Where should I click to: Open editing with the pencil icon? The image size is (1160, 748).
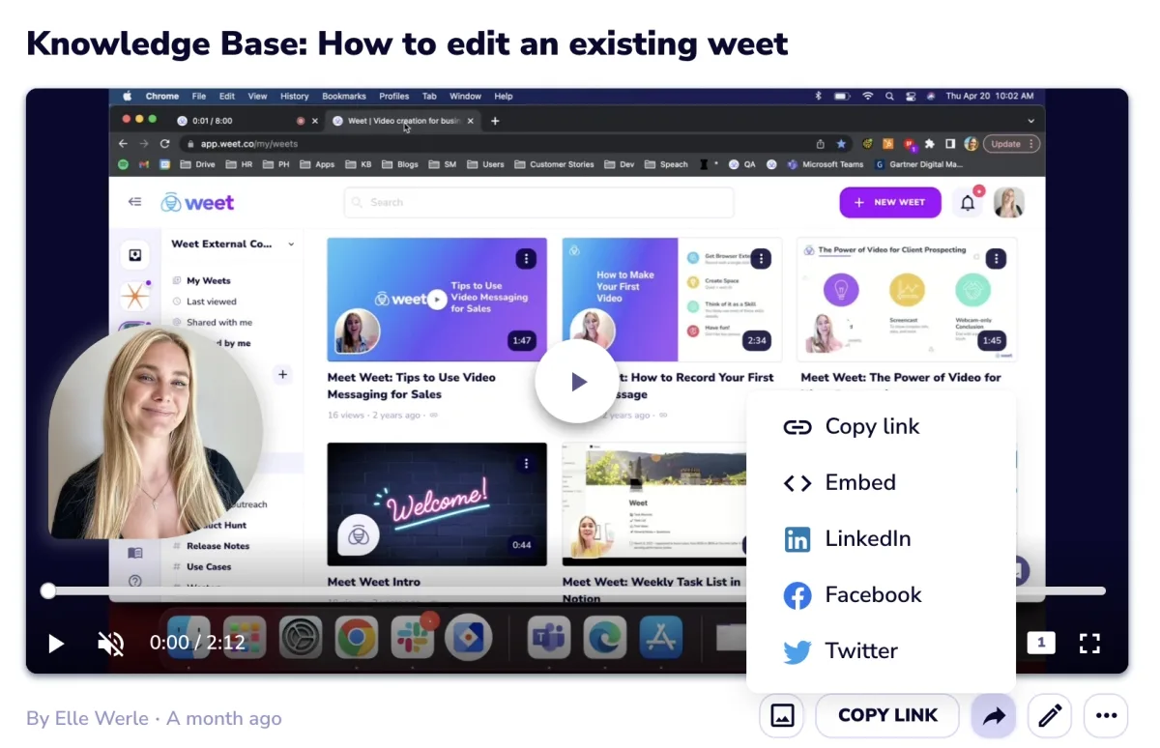point(1050,716)
